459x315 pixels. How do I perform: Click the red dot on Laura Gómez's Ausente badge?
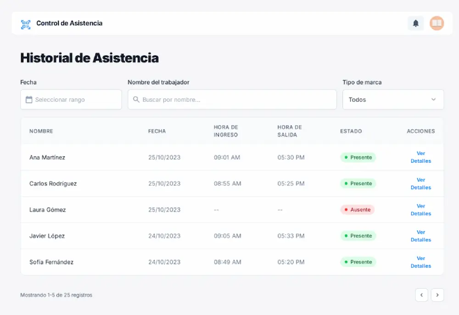pyautogui.click(x=346, y=209)
